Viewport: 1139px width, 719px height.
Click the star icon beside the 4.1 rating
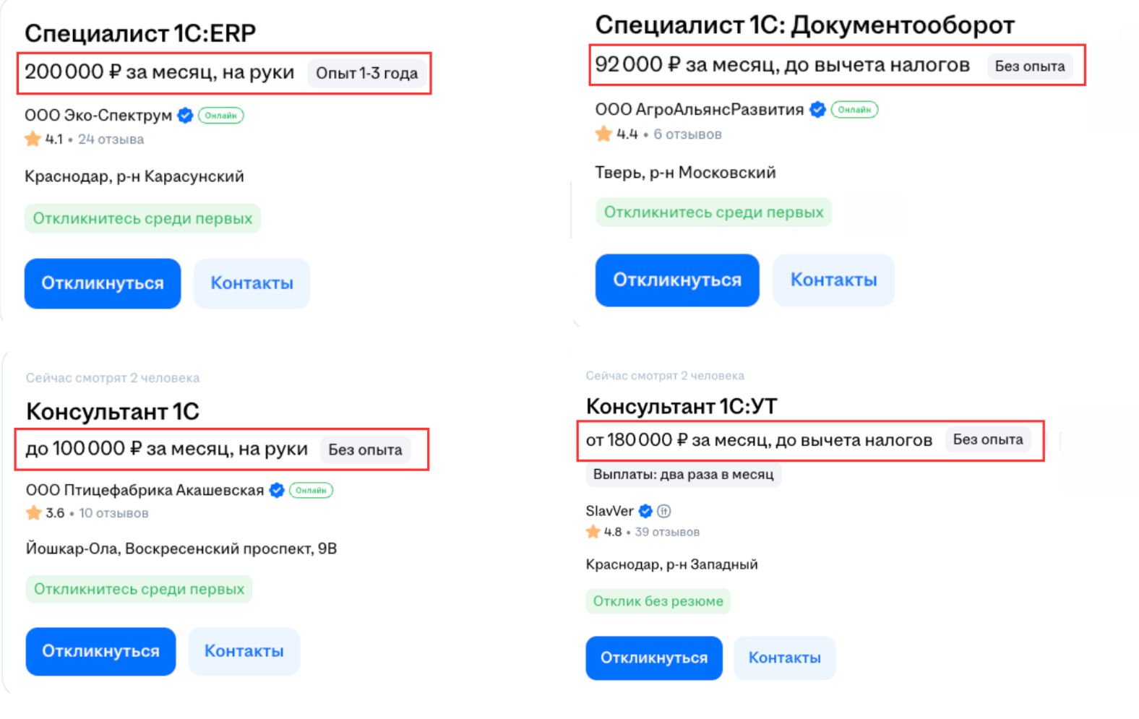pos(33,138)
